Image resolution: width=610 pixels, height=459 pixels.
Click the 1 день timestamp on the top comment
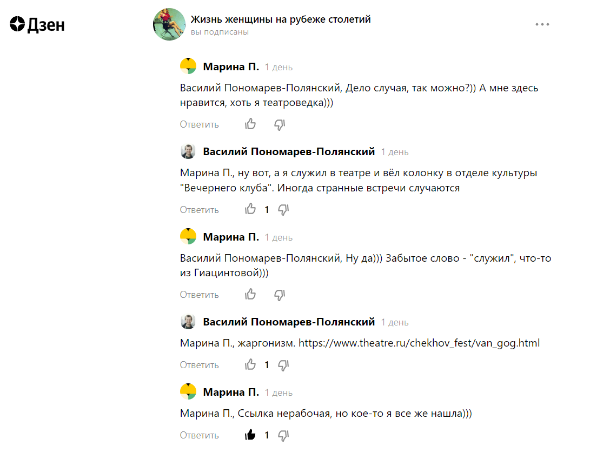278,66
